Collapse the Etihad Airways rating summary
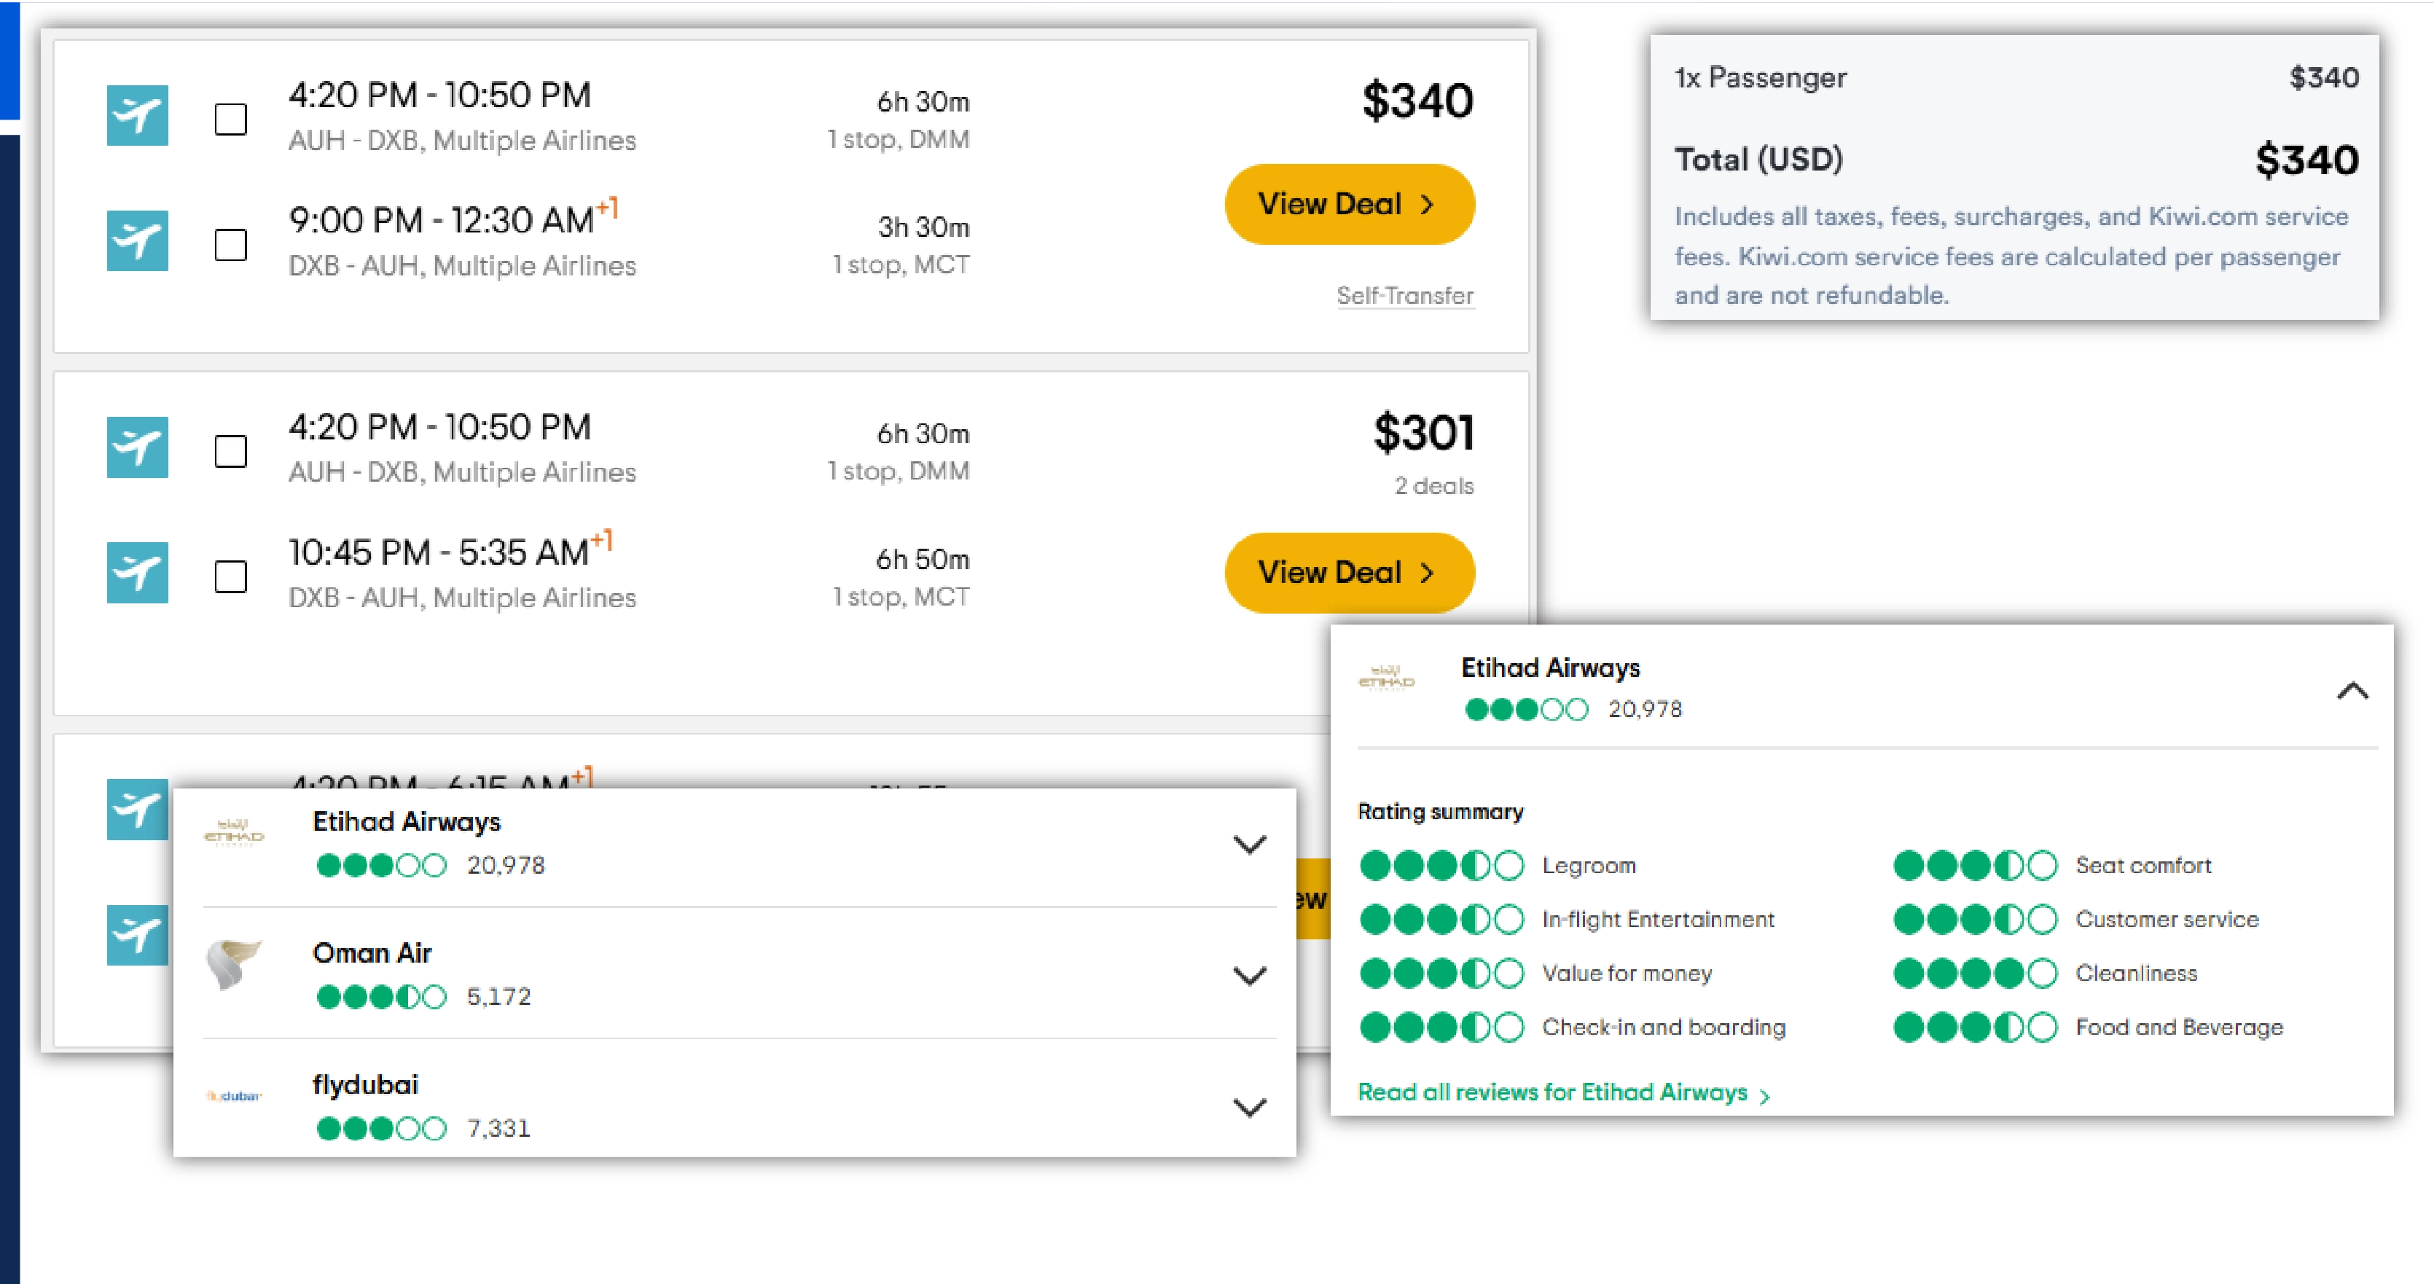Image resolution: width=2434 pixels, height=1284 pixels. click(x=2352, y=692)
